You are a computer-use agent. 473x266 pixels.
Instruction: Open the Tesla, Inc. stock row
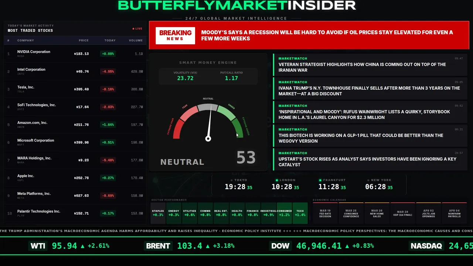click(75, 89)
